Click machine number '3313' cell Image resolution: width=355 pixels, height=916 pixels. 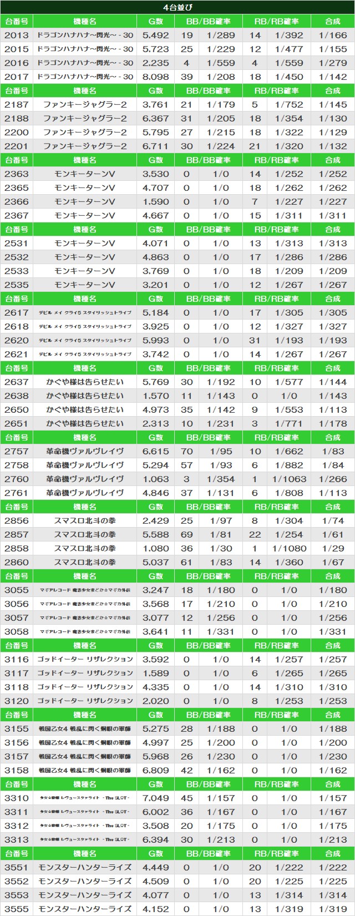(17, 839)
